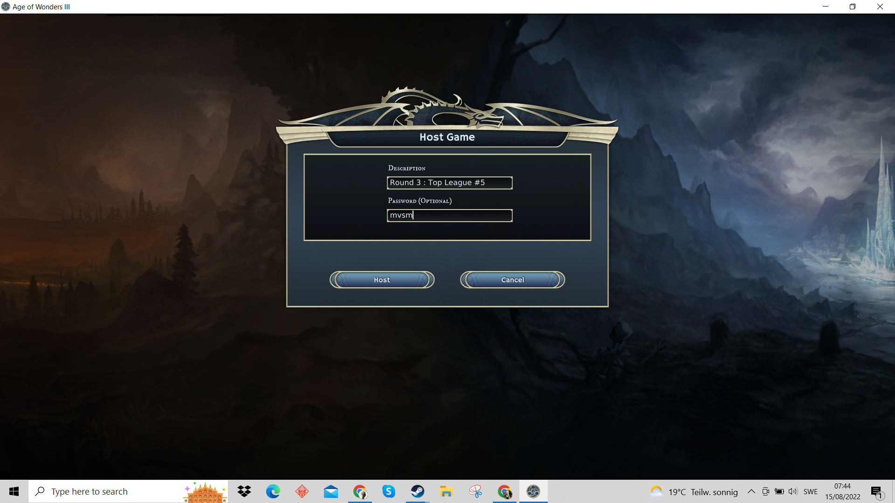Focus the Password (Optional) field
The width and height of the screenshot is (895, 503).
449,215
